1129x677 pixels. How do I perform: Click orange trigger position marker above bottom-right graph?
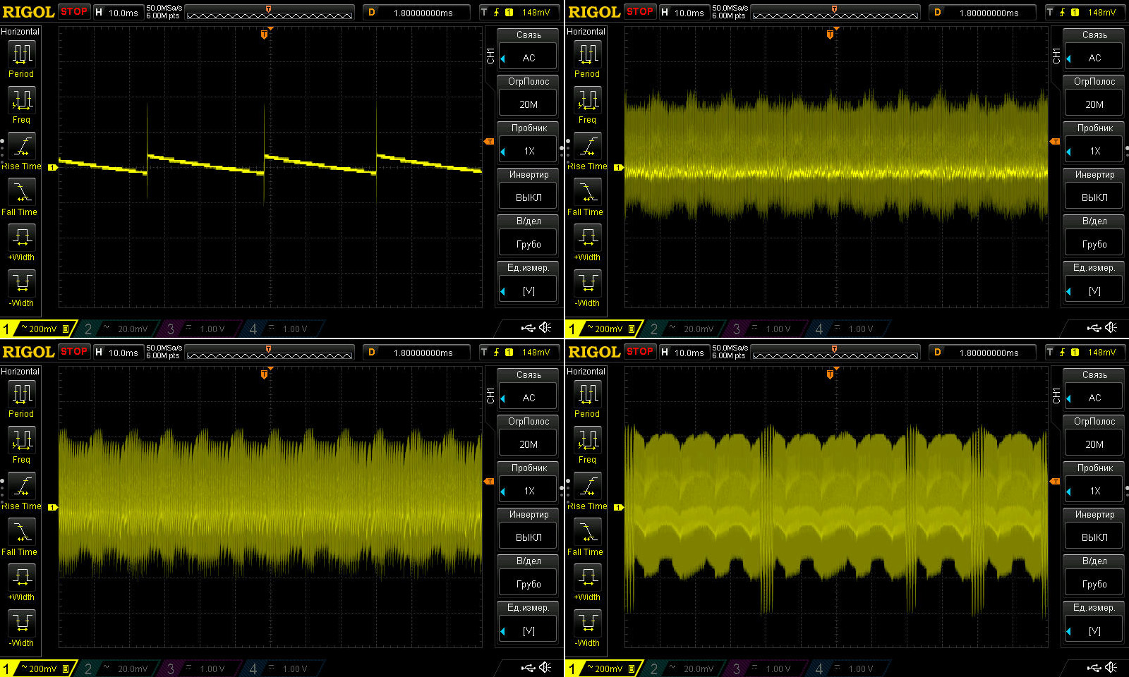pos(831,374)
